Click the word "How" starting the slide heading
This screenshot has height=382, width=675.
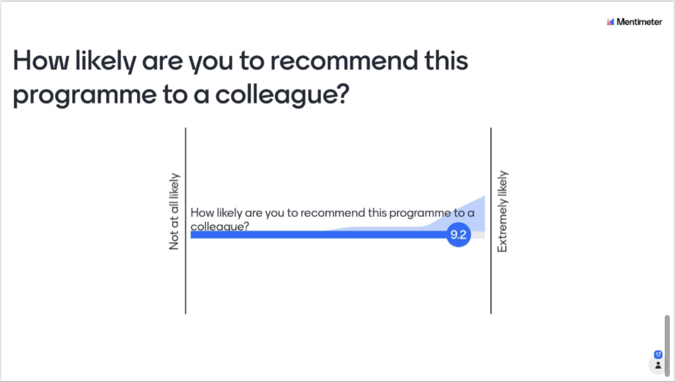[41, 60]
